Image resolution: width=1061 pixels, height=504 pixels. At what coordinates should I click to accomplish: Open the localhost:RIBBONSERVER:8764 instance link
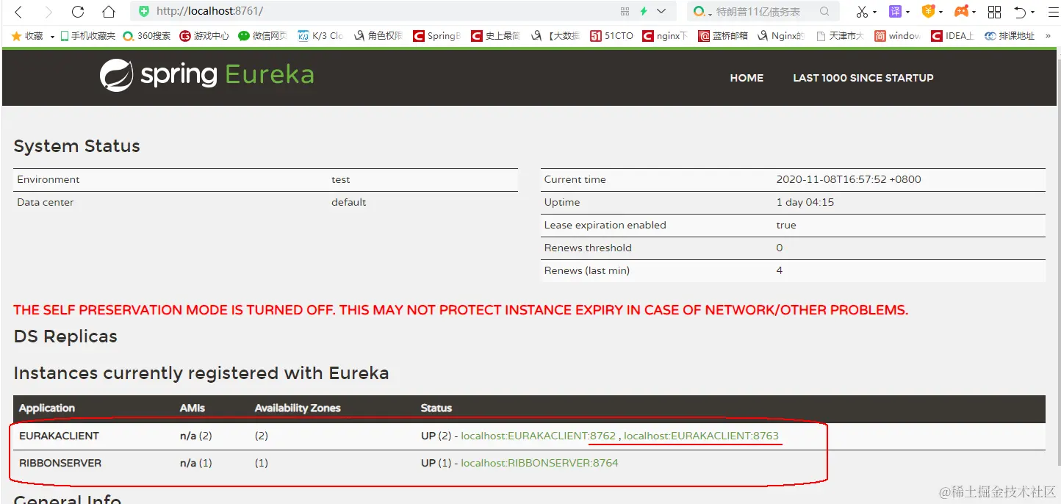tap(539, 463)
